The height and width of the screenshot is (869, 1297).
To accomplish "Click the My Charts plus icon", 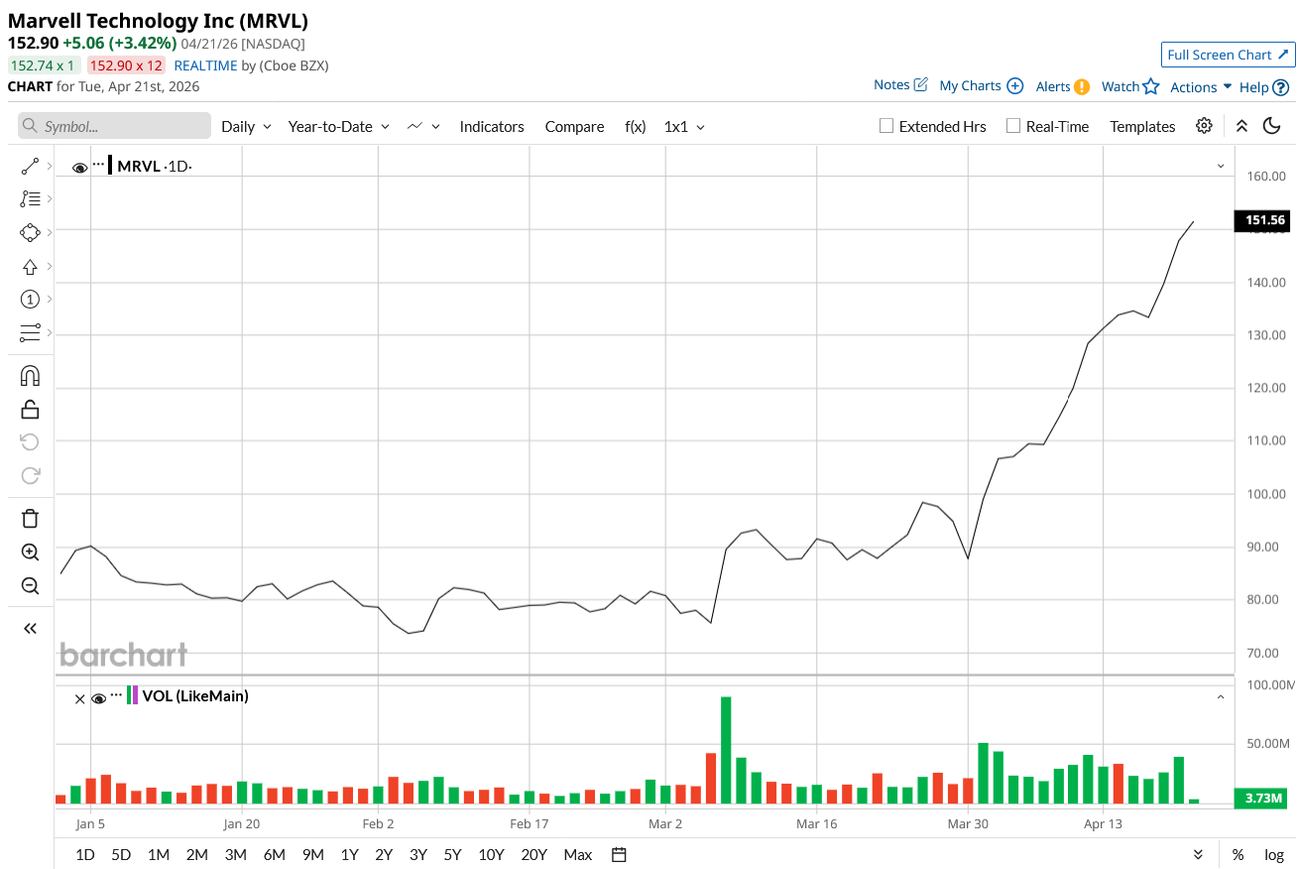I will click(1014, 85).
